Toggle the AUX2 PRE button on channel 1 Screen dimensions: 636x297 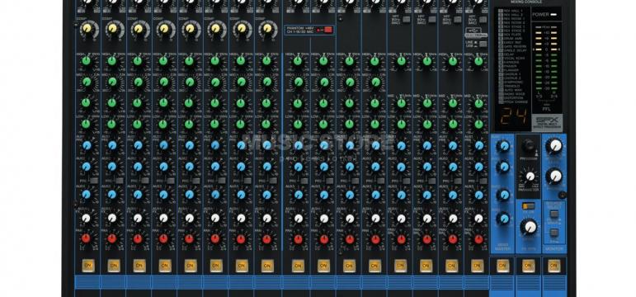click(x=94, y=181)
